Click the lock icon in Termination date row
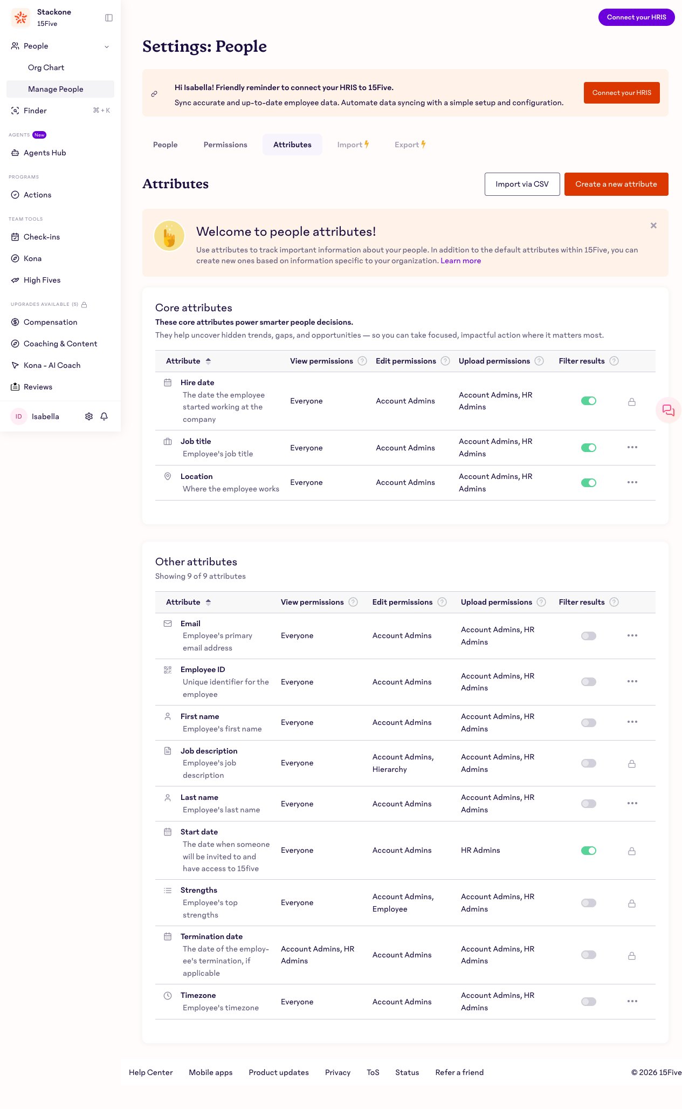The width and height of the screenshot is (682, 1109). click(632, 956)
